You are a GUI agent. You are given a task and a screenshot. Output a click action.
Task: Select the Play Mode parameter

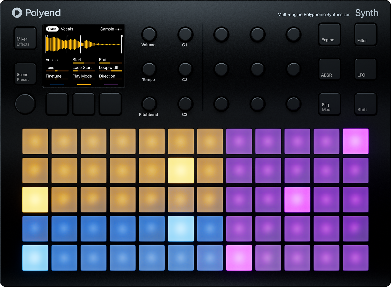point(82,76)
